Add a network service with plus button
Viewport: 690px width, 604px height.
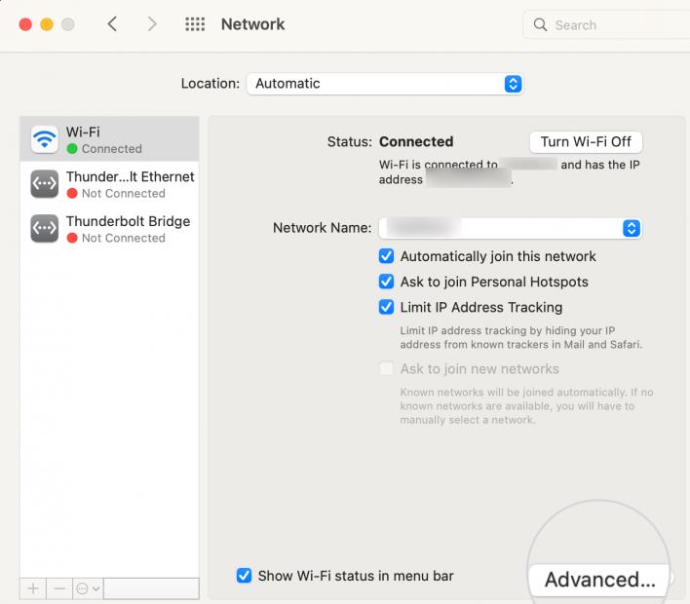pos(33,588)
